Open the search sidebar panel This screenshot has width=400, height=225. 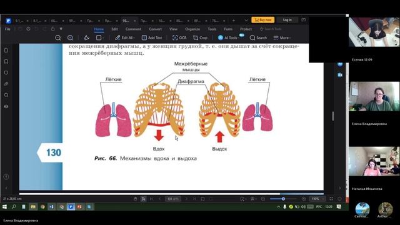click(x=6, y=95)
